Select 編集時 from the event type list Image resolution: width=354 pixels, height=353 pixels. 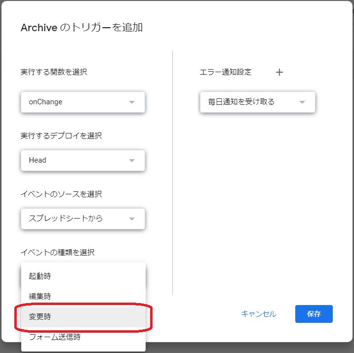83,297
